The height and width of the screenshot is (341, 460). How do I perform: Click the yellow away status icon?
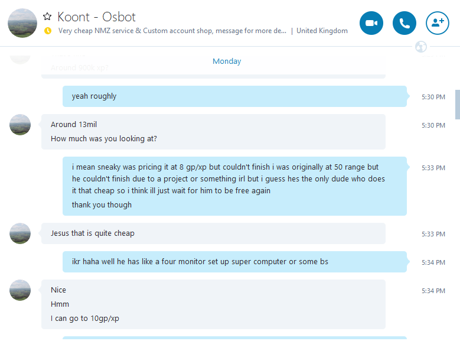click(x=48, y=31)
